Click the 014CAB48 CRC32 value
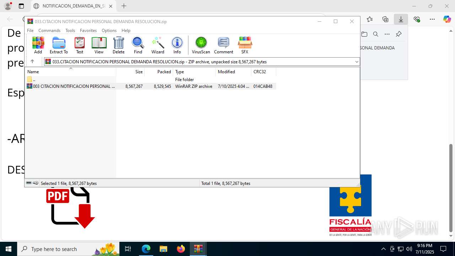This screenshot has height=256, width=455. [x=263, y=86]
